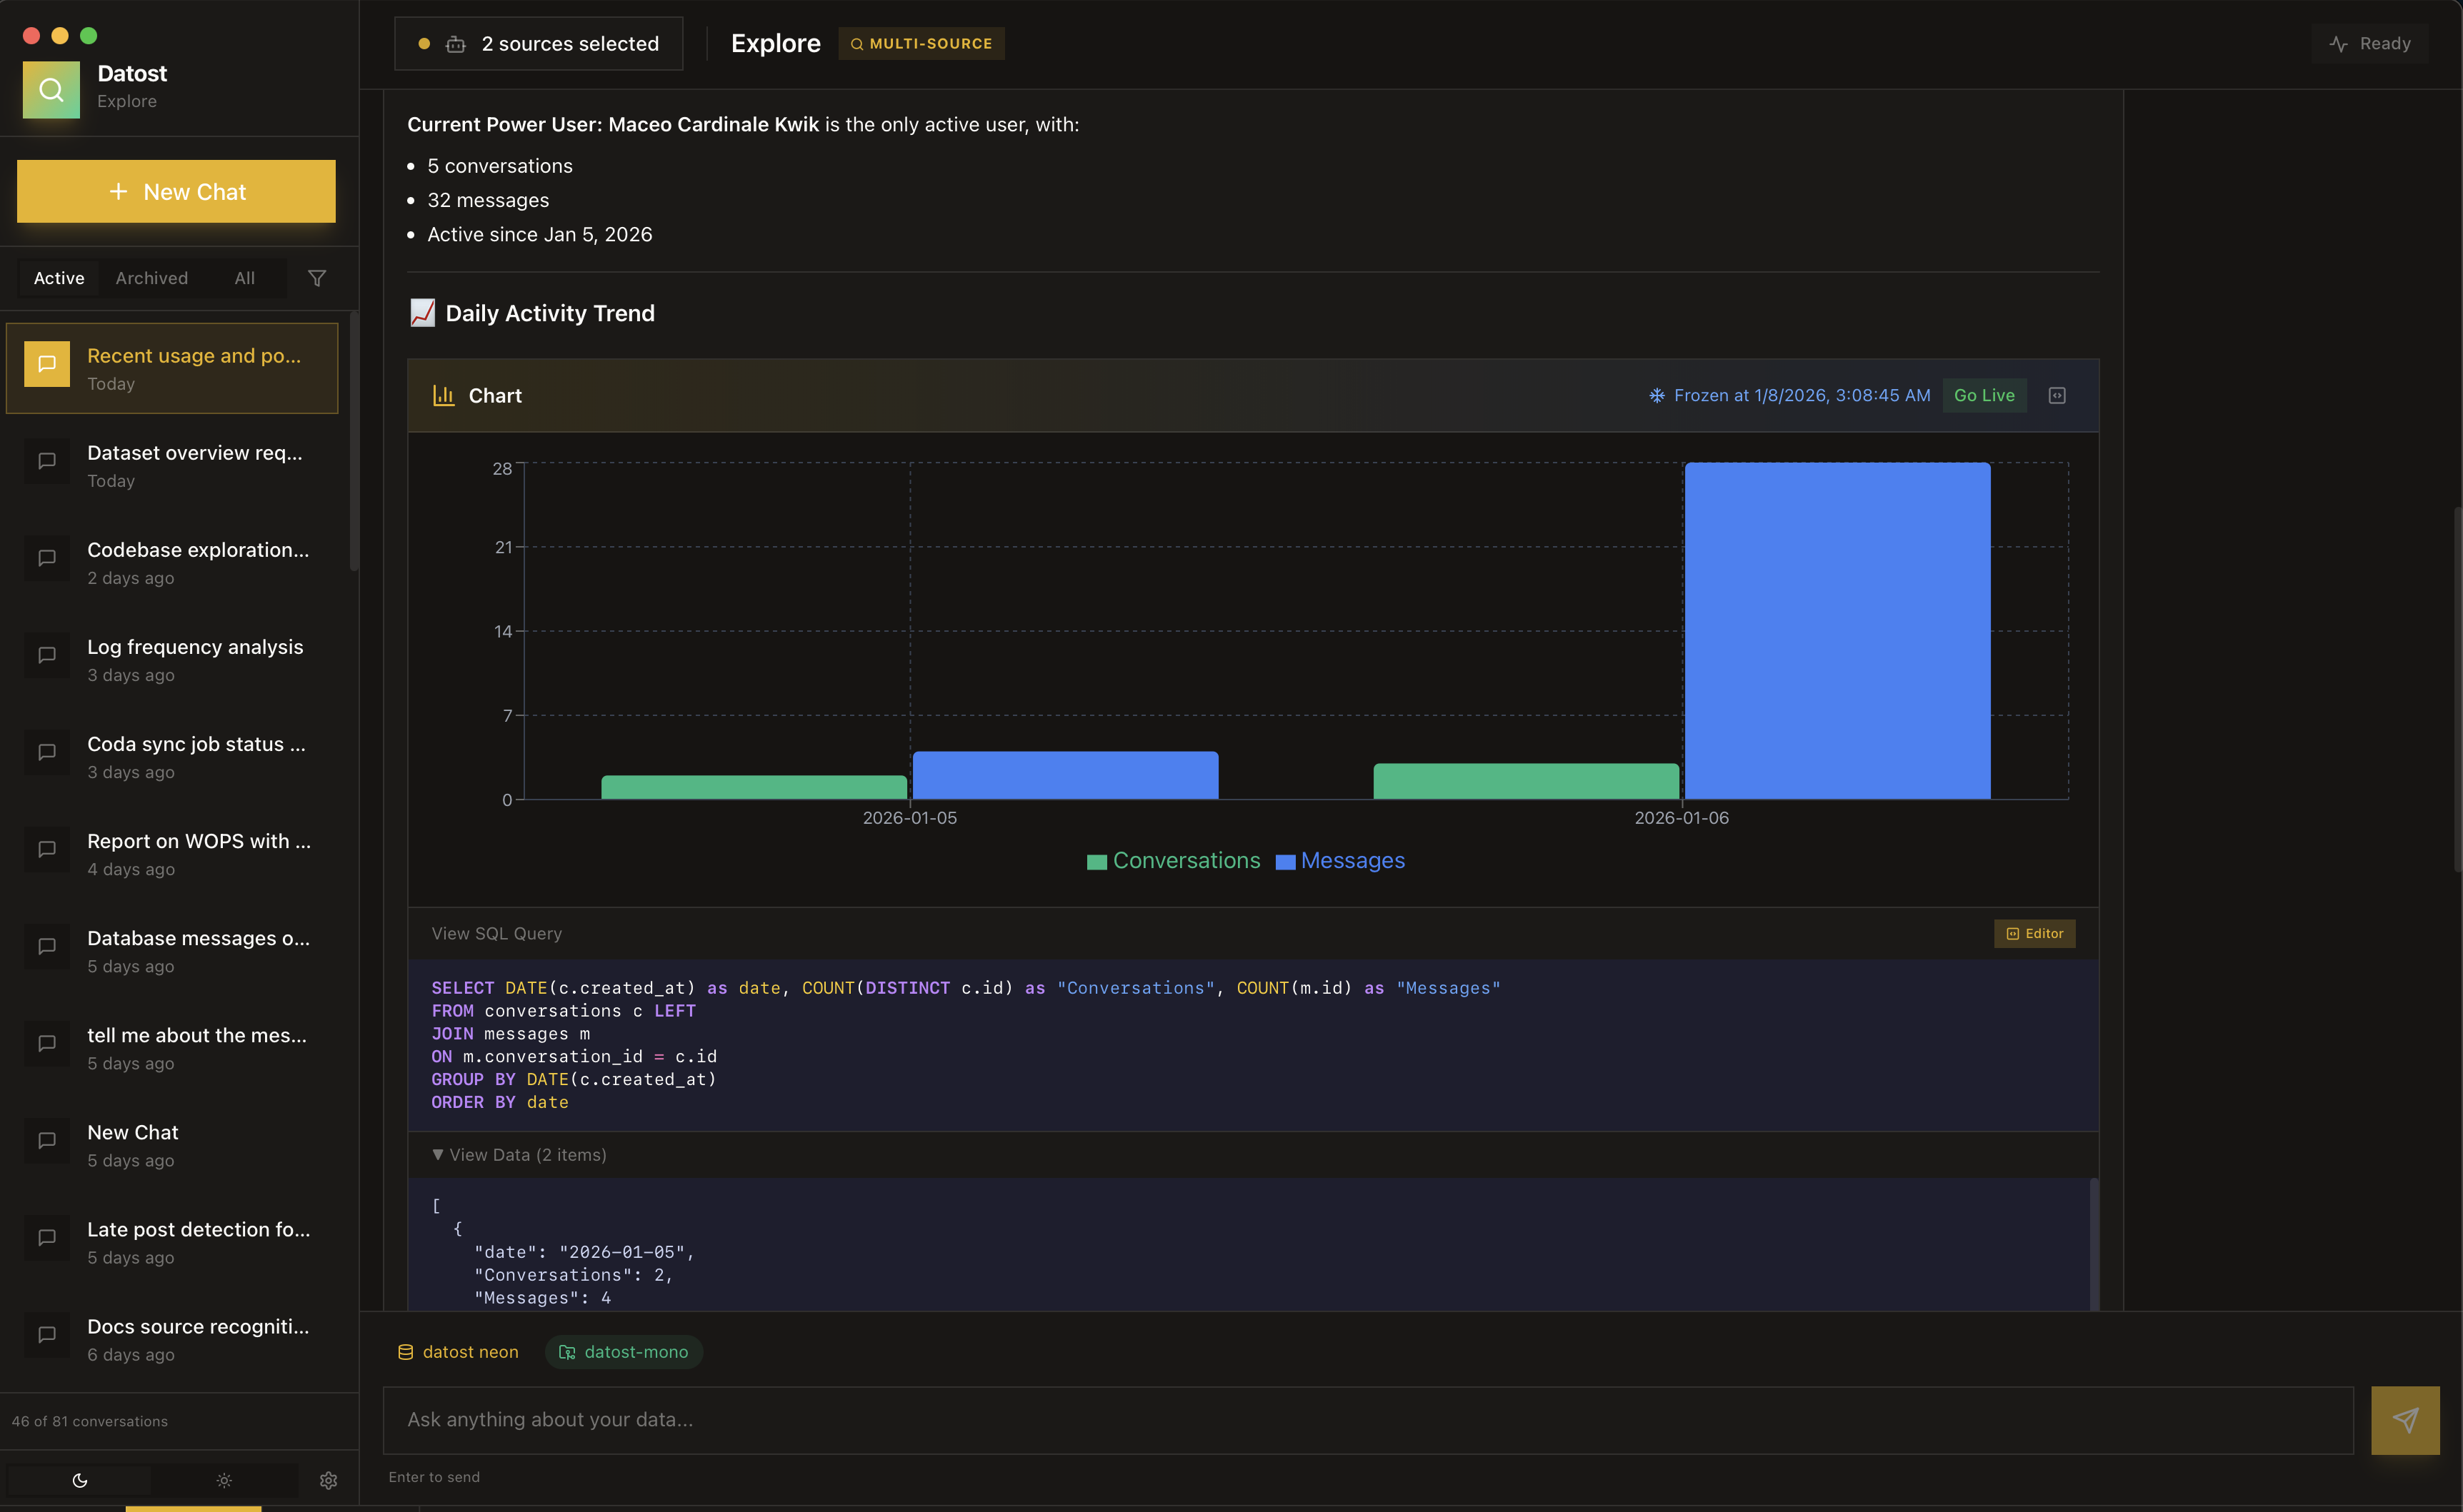Switch to light mode sun toggle
2463x1512 pixels.
pyautogui.click(x=224, y=1480)
